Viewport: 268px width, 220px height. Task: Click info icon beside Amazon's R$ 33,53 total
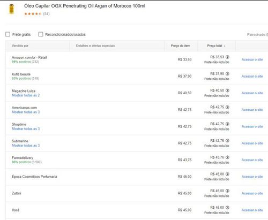pyautogui.click(x=227, y=57)
